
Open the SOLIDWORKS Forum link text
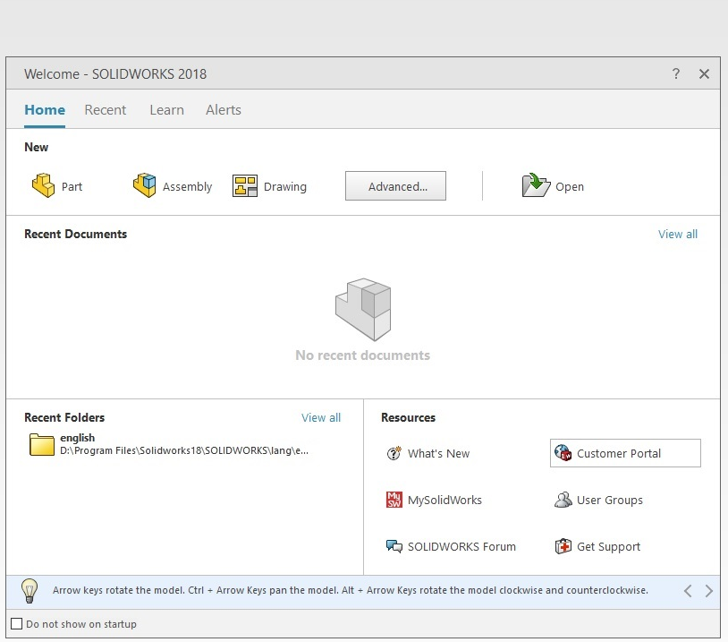(x=462, y=547)
